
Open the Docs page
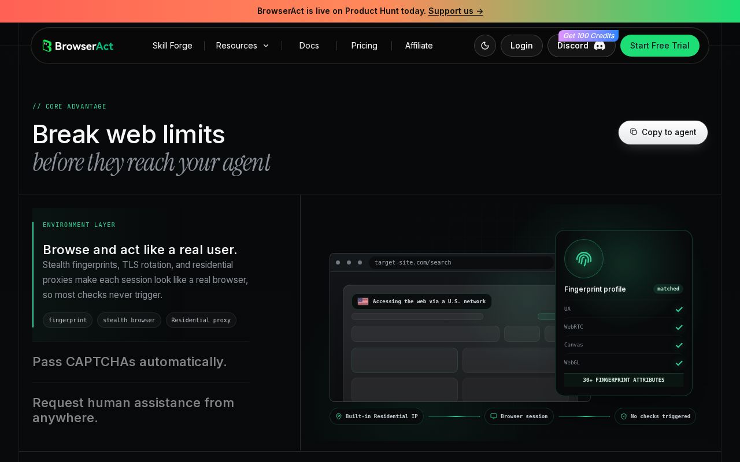(x=309, y=46)
